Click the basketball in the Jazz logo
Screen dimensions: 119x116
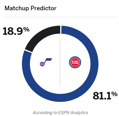(42, 64)
